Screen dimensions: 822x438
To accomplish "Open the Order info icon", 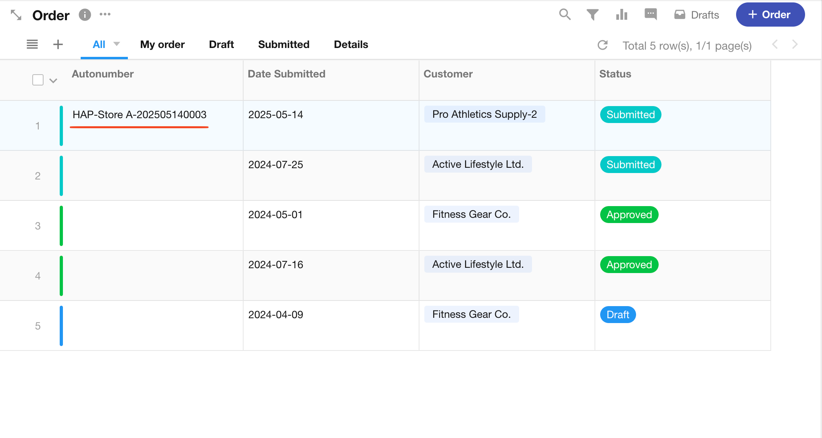I will [85, 15].
